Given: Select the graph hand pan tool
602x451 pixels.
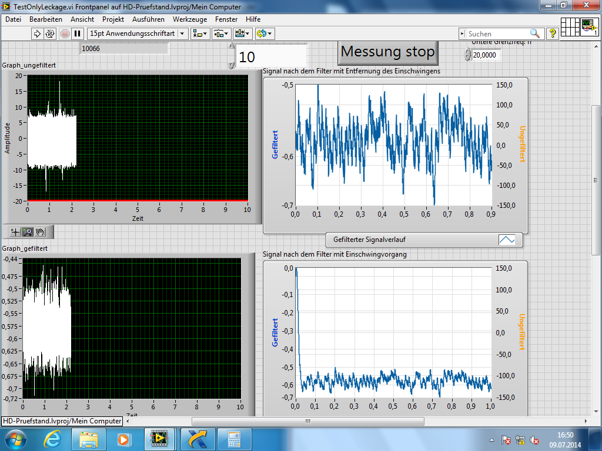Looking at the screenshot, I should point(40,232).
